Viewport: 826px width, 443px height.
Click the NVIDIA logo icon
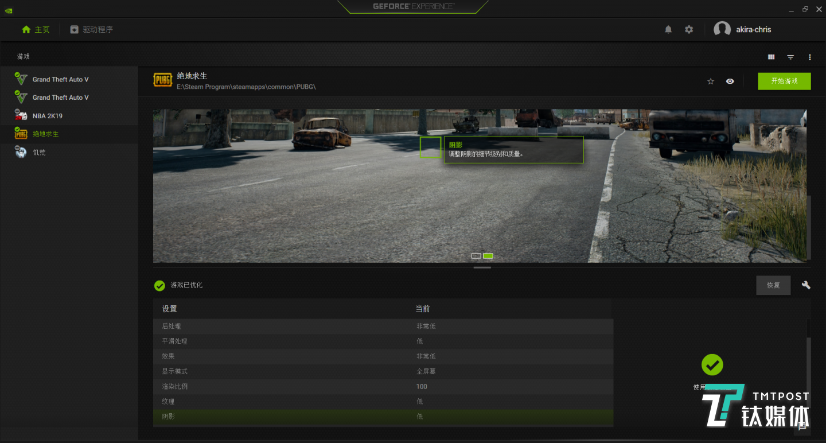(8, 10)
